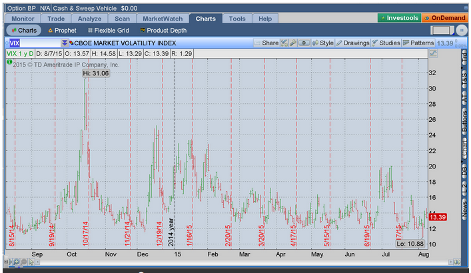Click the Hi: 31.06 price bubble
The width and height of the screenshot is (471, 273).
coord(96,73)
